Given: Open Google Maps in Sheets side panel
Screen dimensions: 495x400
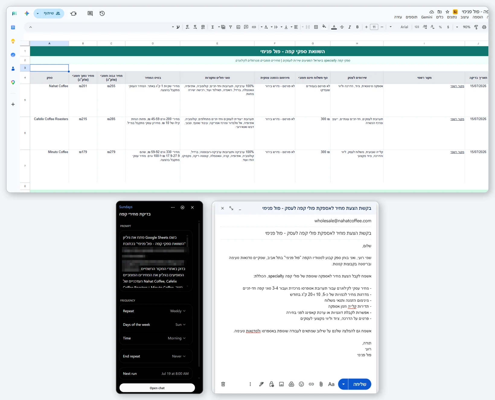Looking at the screenshot, I should [x=13, y=82].
